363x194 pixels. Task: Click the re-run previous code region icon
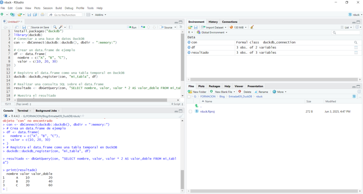point(143,27)
